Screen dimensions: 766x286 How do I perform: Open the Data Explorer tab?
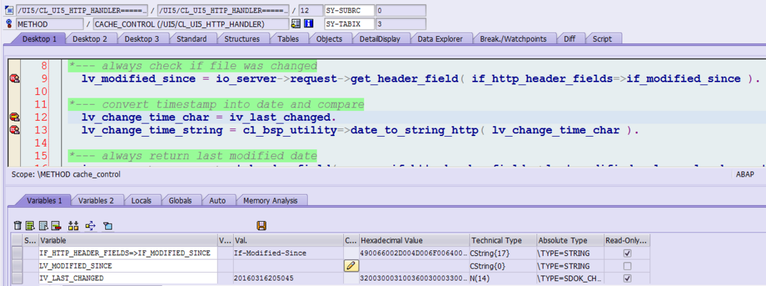tap(441, 38)
